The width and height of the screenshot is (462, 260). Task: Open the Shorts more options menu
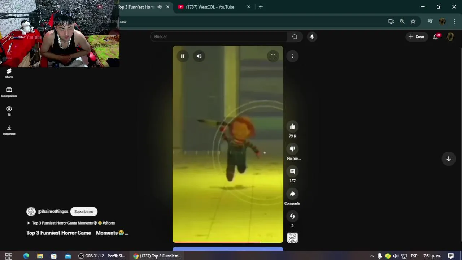292,56
